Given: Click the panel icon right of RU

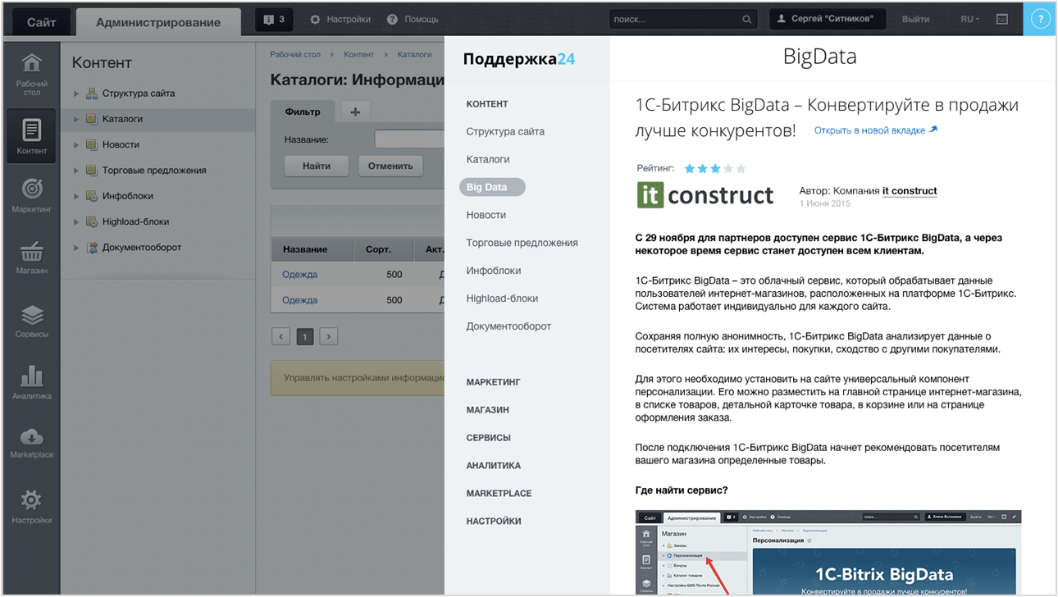Looking at the screenshot, I should coord(1002,19).
